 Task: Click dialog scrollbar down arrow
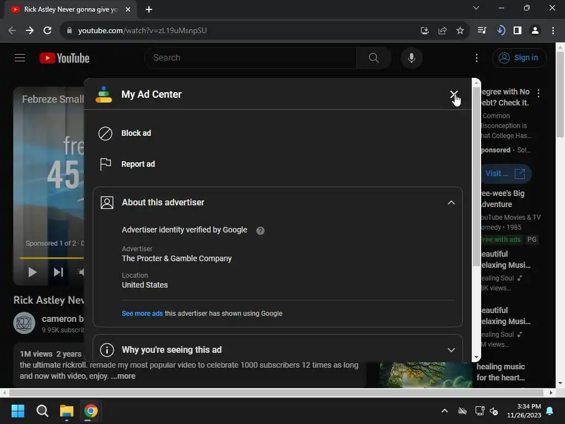coord(476,357)
